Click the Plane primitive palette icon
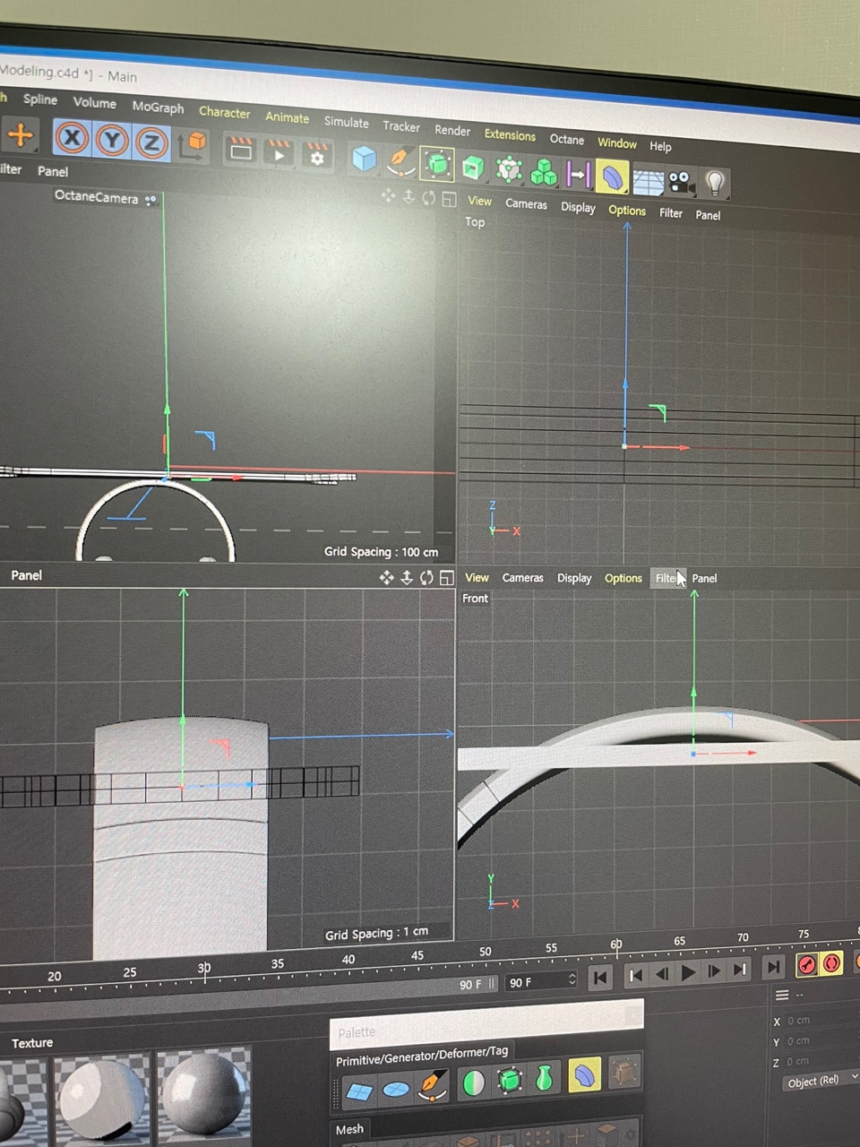860x1147 pixels. click(x=359, y=1091)
